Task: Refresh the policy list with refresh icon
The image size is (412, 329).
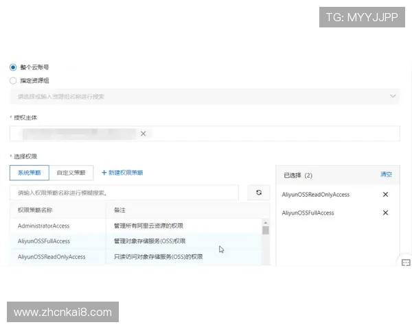Action: click(x=259, y=193)
